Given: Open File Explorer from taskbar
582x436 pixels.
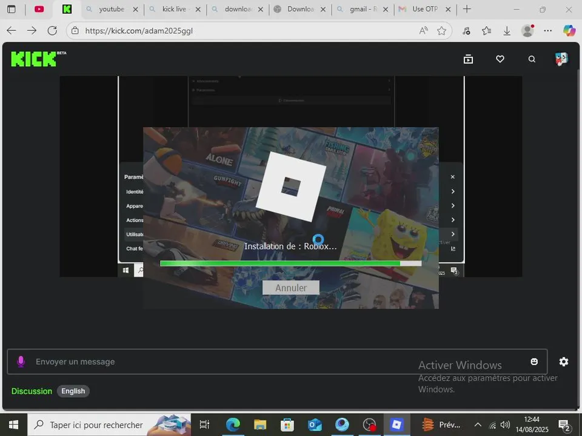Looking at the screenshot, I should (260, 425).
